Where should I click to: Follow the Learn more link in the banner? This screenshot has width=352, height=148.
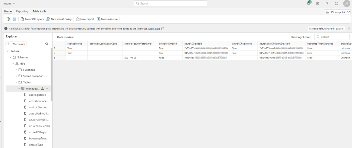pyautogui.click(x=154, y=29)
